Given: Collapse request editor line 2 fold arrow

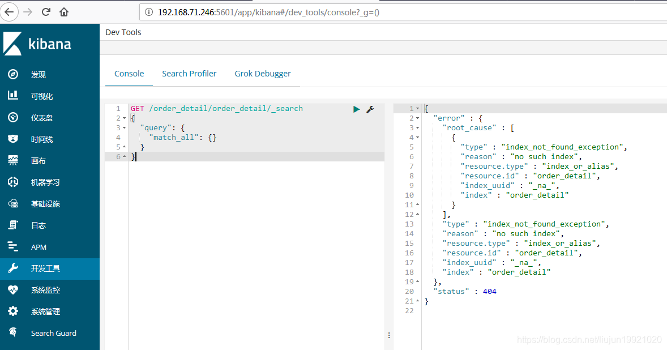Looking at the screenshot, I should click(x=124, y=118).
